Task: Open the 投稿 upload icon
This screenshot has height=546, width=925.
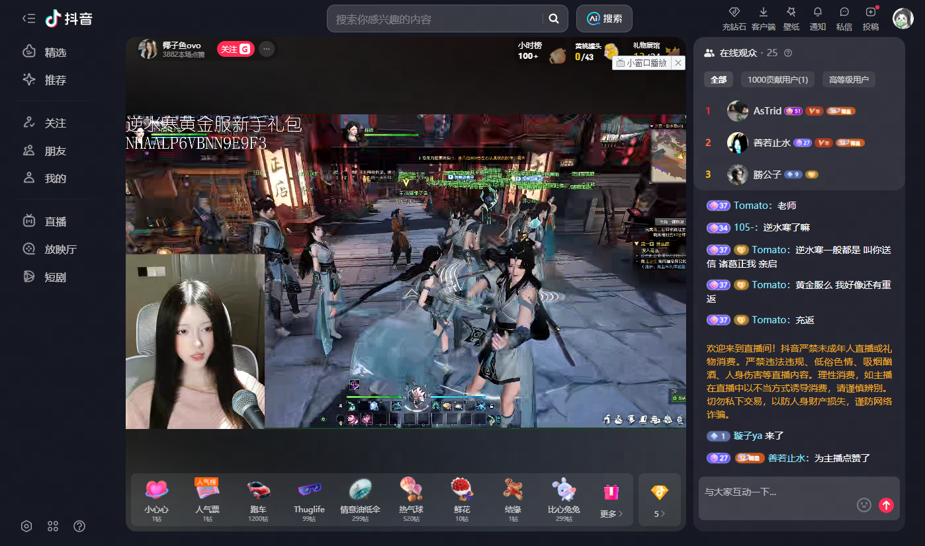Action: click(x=871, y=19)
